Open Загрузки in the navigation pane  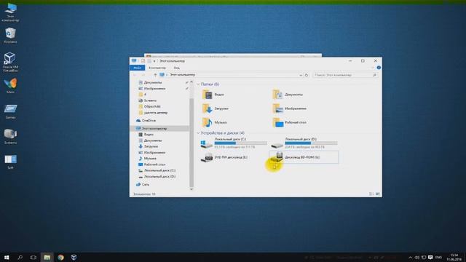click(x=149, y=146)
